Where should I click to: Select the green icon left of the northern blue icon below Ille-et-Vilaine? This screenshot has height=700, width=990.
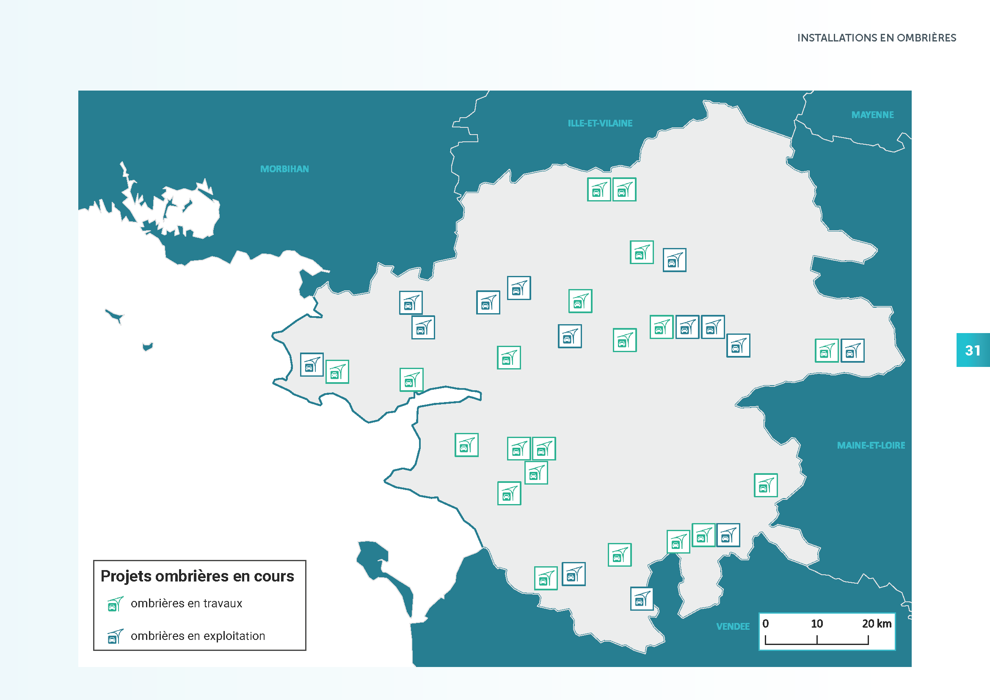pyautogui.click(x=642, y=253)
